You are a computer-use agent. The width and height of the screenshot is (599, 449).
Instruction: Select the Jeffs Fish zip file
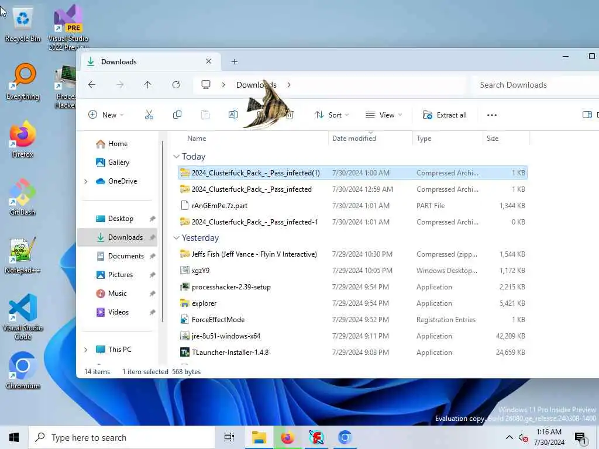[x=352, y=254]
